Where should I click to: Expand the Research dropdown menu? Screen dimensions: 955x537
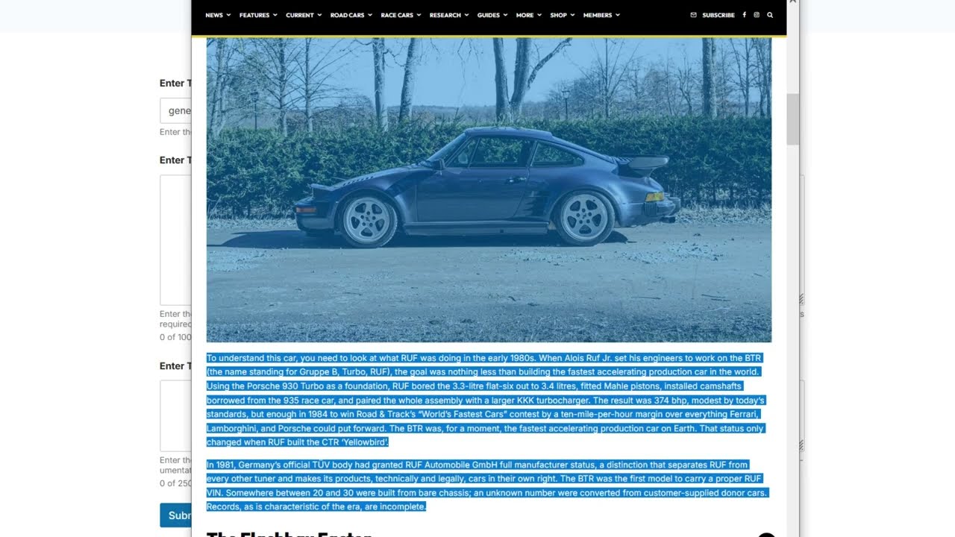point(449,15)
